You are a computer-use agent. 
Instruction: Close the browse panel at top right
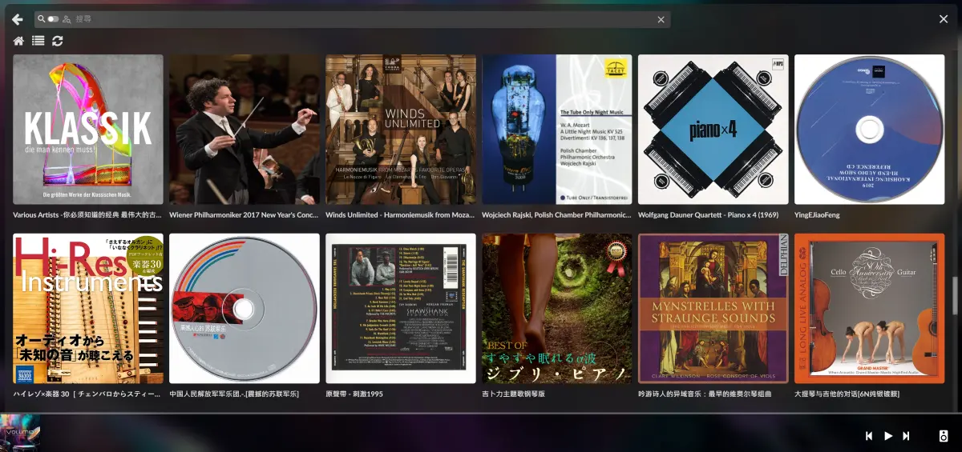944,19
